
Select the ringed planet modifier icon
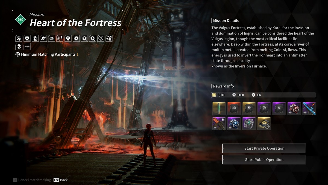43,38
